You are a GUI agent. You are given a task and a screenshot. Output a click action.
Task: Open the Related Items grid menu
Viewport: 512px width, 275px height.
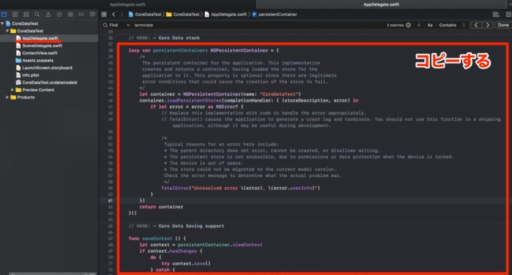tap(104, 14)
